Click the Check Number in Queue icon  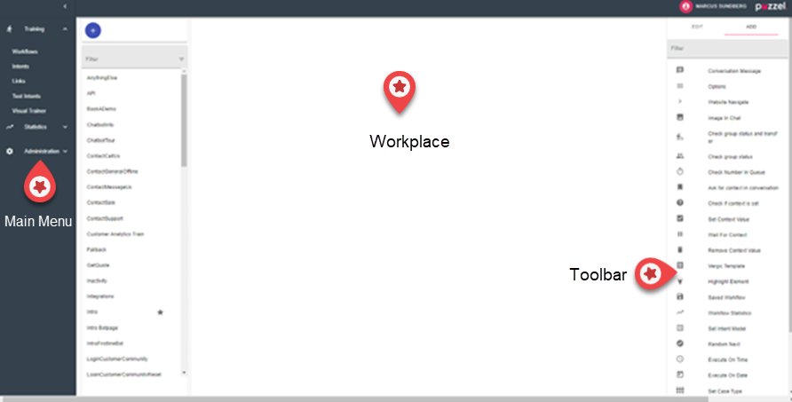point(680,171)
